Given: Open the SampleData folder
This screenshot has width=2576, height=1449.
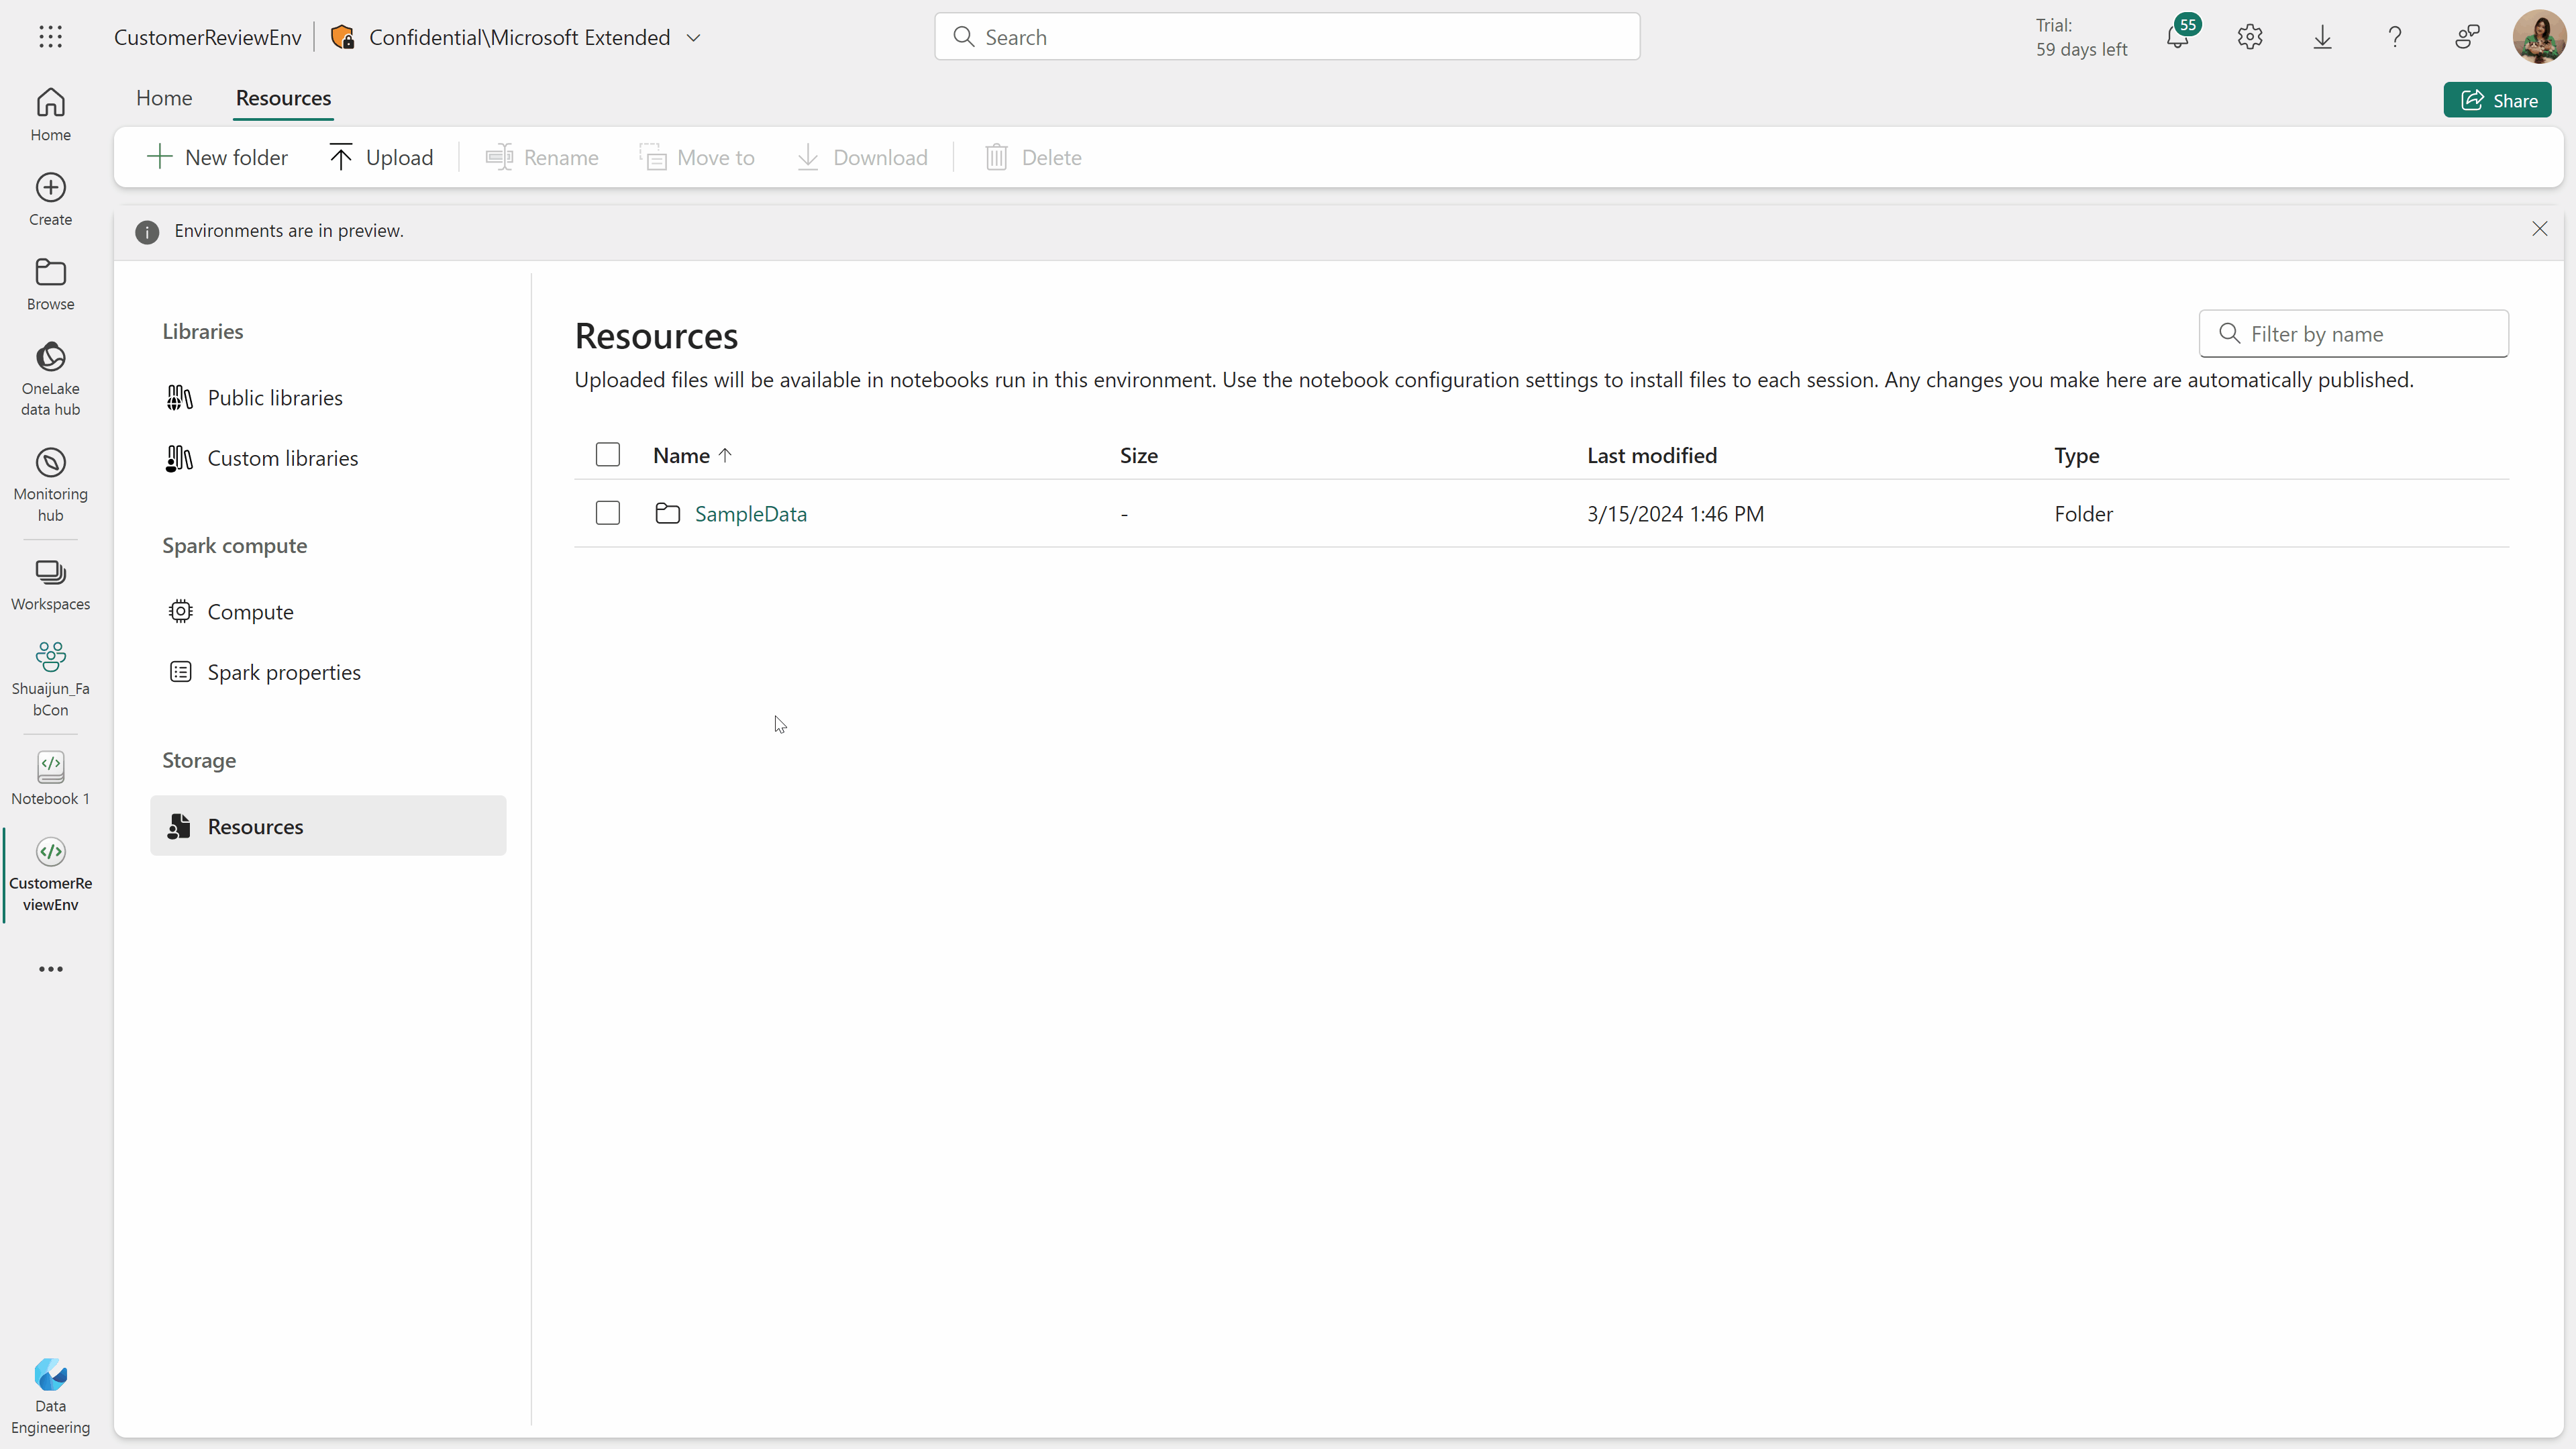Looking at the screenshot, I should pos(750,513).
